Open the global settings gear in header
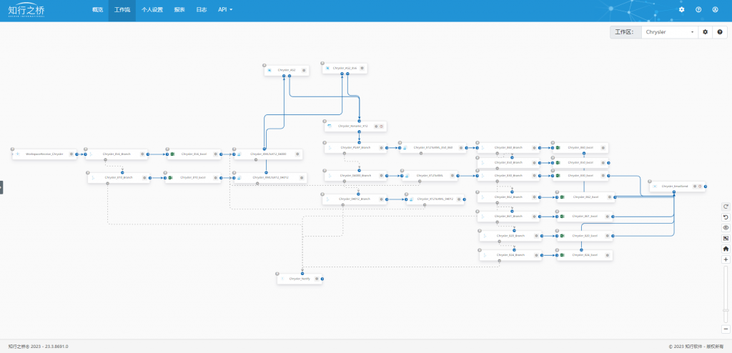 681,9
